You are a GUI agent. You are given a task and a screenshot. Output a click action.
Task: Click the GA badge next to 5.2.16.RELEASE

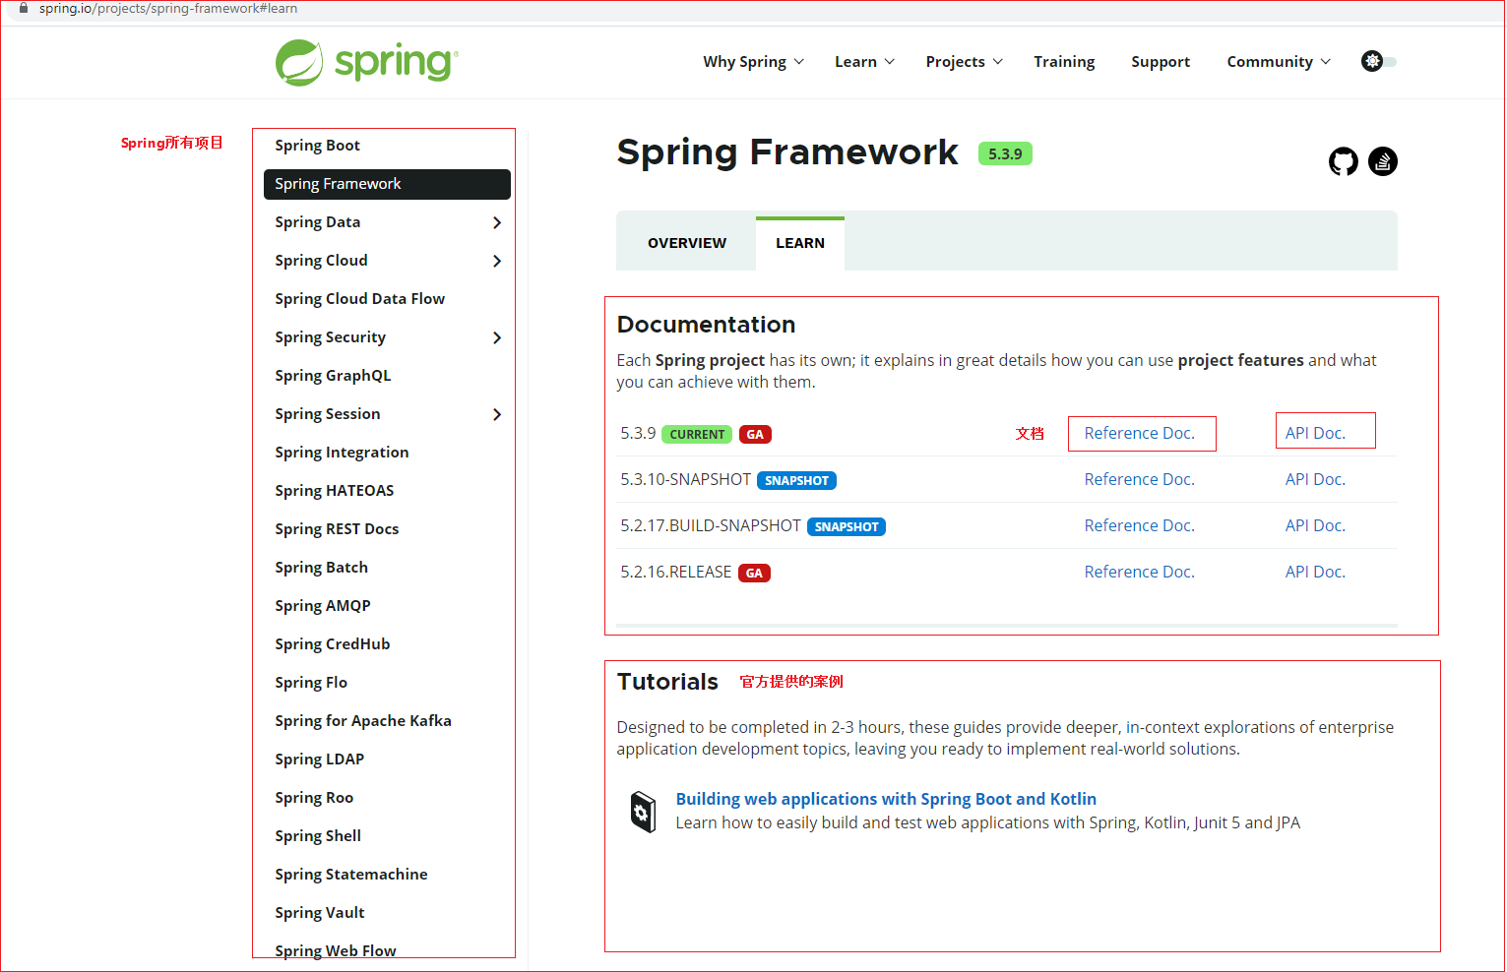pos(754,574)
